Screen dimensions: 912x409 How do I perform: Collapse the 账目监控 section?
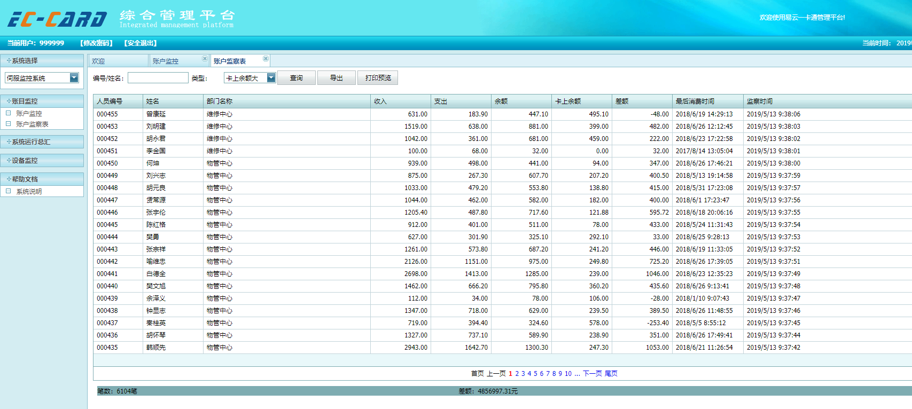42,101
